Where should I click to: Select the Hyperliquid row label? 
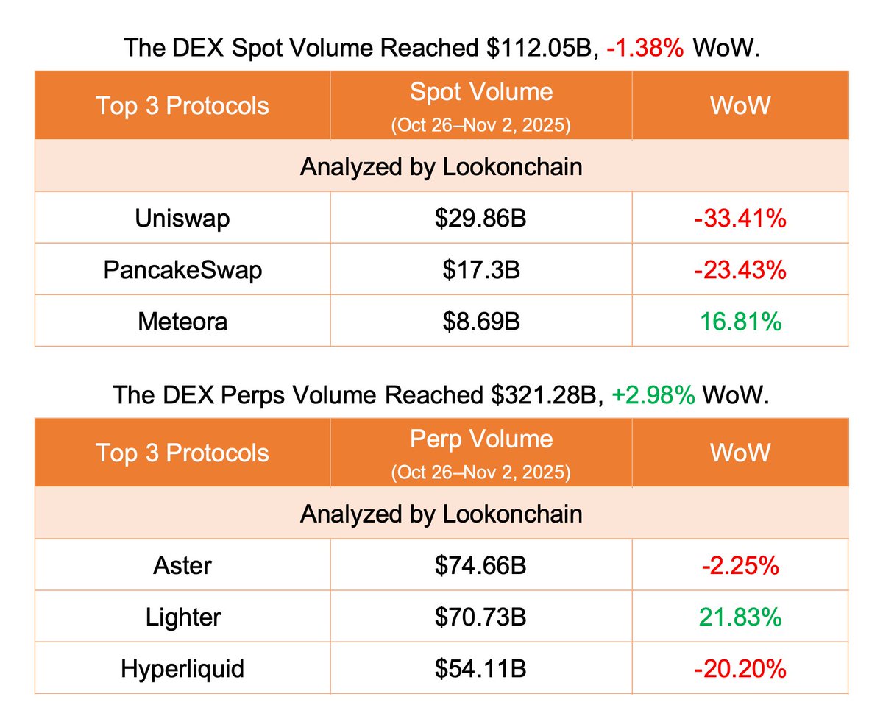coord(182,669)
